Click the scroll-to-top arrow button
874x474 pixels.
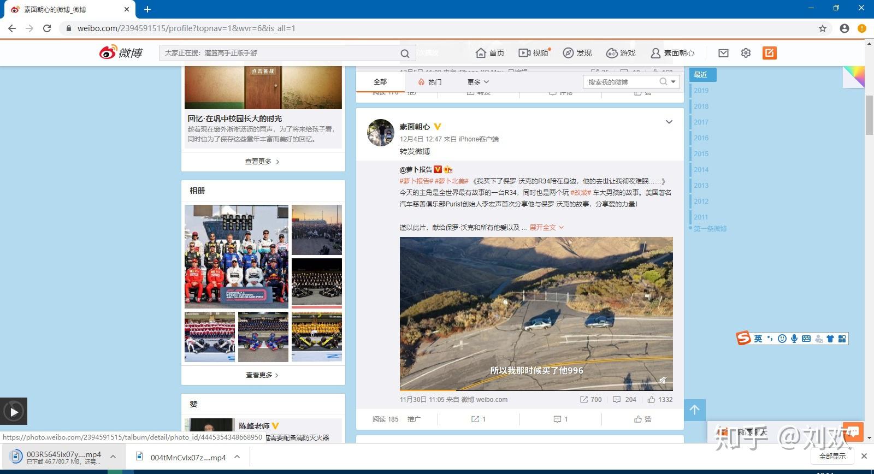[694, 410]
